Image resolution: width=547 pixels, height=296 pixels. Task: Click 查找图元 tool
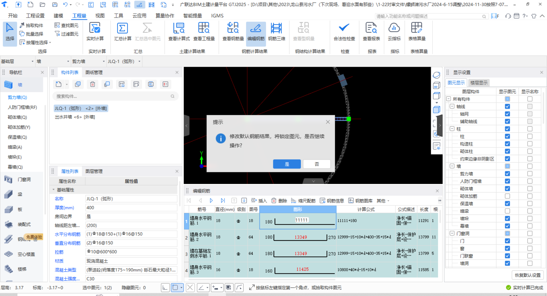pyautogui.click(x=66, y=25)
